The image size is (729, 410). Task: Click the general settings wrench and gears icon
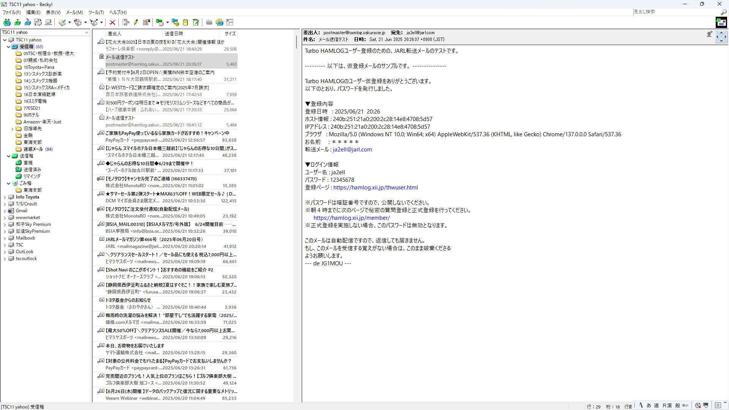(x=175, y=22)
